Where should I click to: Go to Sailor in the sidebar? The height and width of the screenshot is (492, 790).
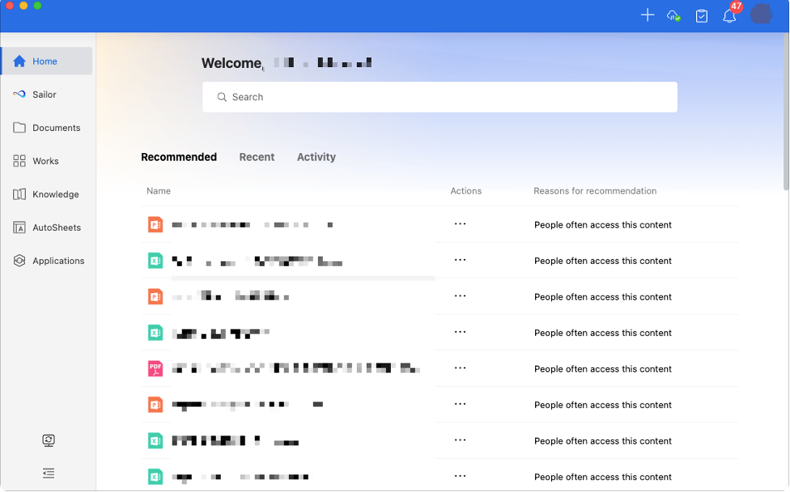click(46, 95)
